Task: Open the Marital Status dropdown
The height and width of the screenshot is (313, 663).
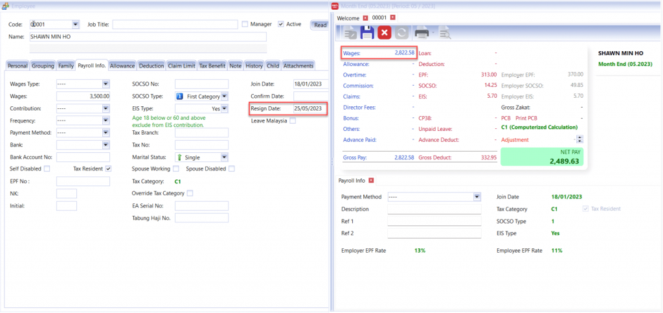Action: pyautogui.click(x=225, y=157)
